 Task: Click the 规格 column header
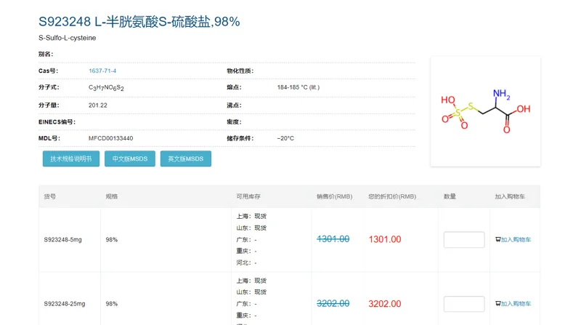tap(112, 196)
